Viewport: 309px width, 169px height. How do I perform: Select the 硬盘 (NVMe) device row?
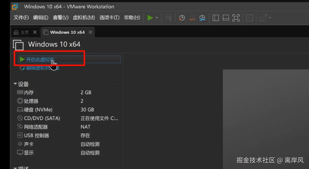[x=68, y=110]
